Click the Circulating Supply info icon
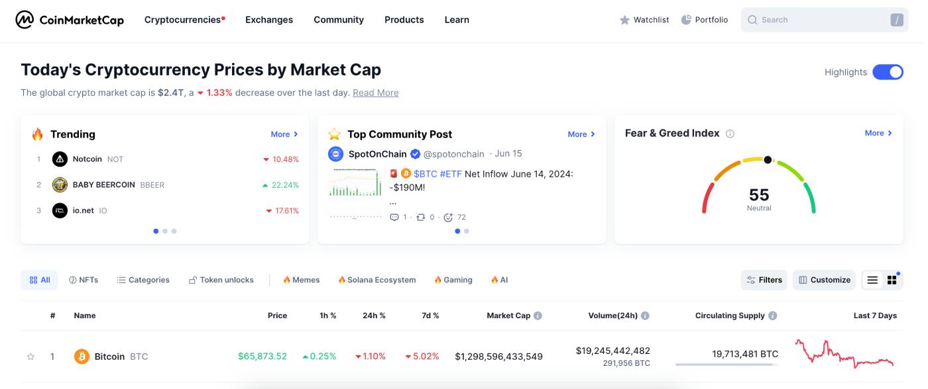 pyautogui.click(x=773, y=316)
